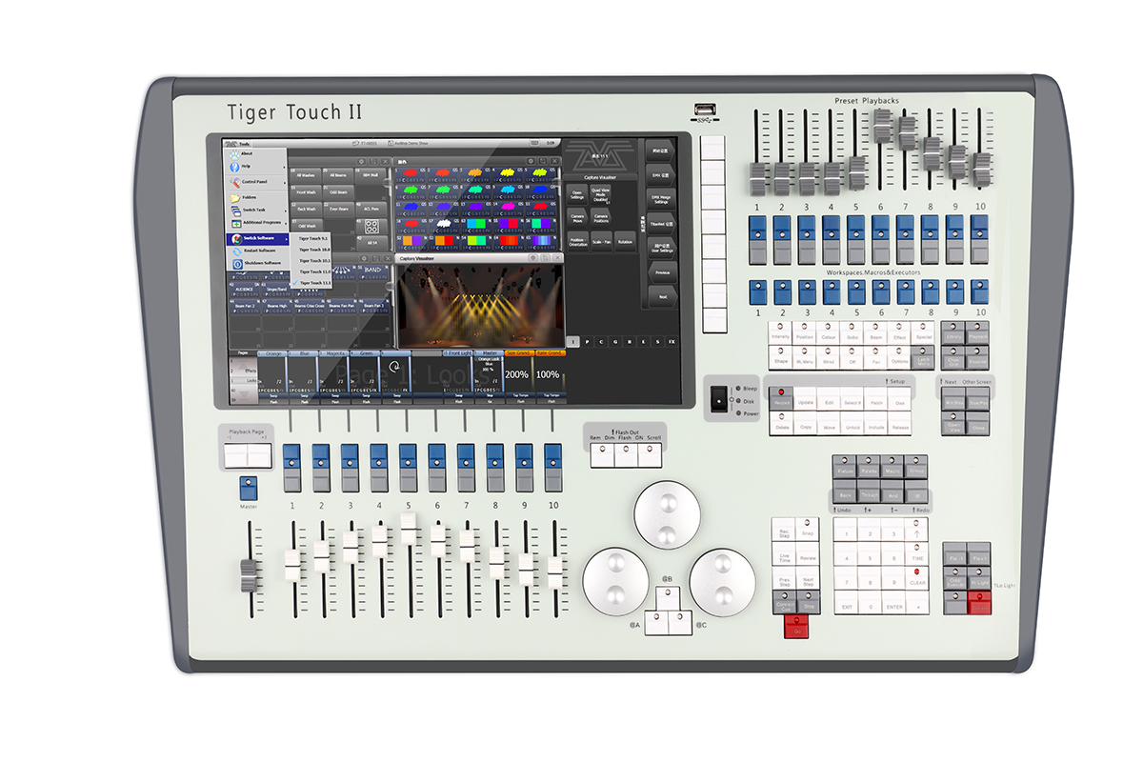Toggle the power rocker switch

pyautogui.click(x=718, y=400)
